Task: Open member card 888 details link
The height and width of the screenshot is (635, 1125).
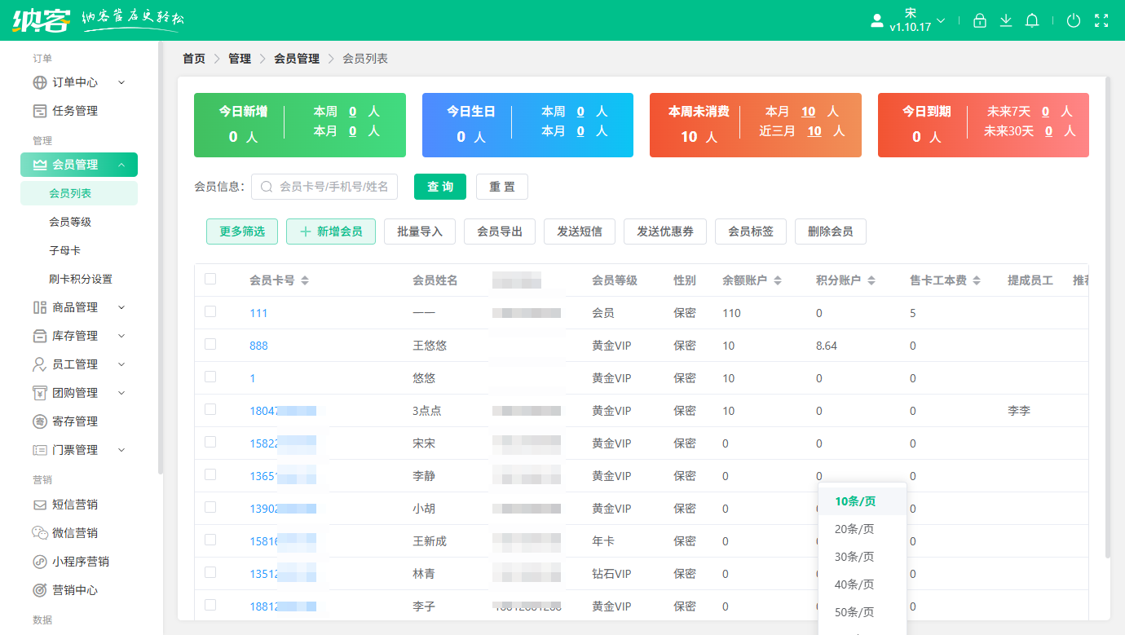Action: (258, 345)
